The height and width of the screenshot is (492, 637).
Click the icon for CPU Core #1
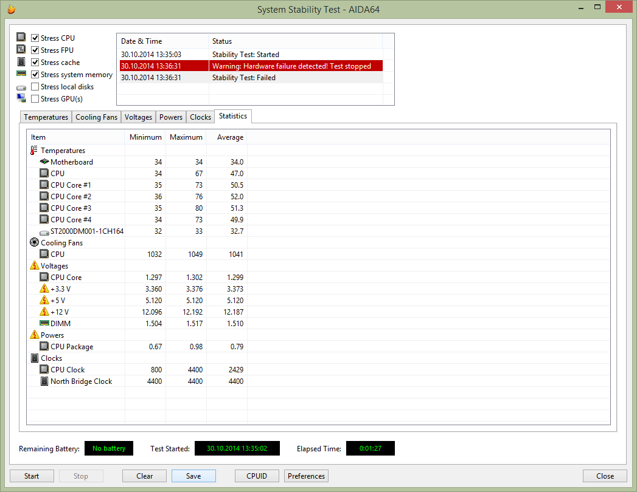coord(44,185)
